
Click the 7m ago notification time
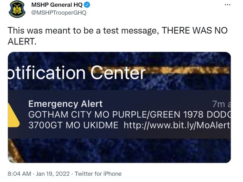click(x=221, y=104)
